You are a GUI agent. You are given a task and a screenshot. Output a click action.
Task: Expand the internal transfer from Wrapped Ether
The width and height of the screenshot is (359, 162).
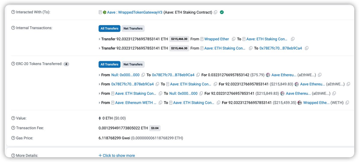coord(100,39)
